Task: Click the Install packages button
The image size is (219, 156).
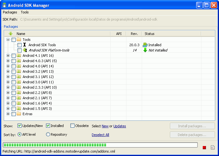Action: tap(192, 126)
